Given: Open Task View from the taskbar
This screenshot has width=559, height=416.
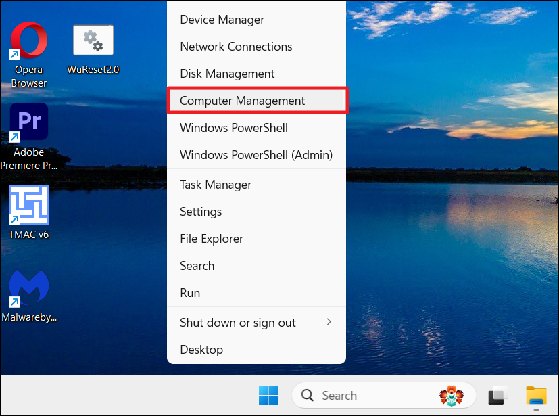Looking at the screenshot, I should click(498, 395).
